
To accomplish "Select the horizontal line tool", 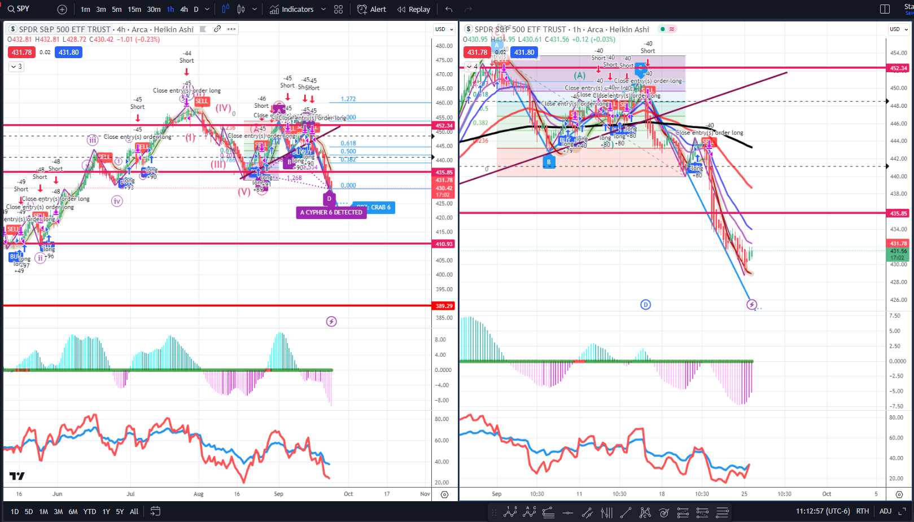I will tap(568, 512).
